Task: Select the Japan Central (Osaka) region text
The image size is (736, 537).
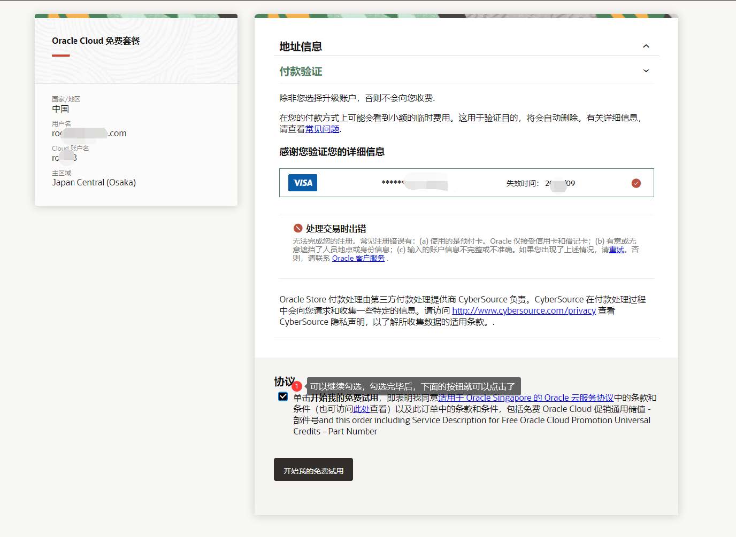Action: [x=94, y=182]
